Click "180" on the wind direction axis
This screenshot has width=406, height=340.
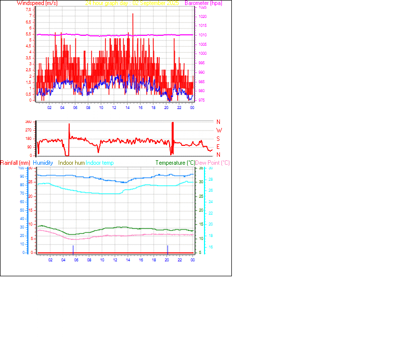(x=28, y=139)
